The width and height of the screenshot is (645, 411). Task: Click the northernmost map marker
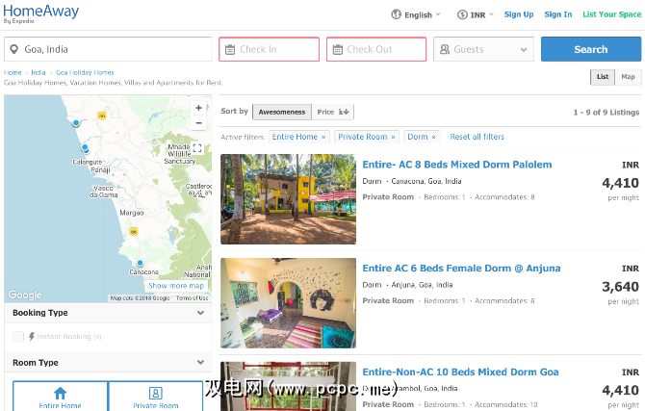(x=76, y=123)
